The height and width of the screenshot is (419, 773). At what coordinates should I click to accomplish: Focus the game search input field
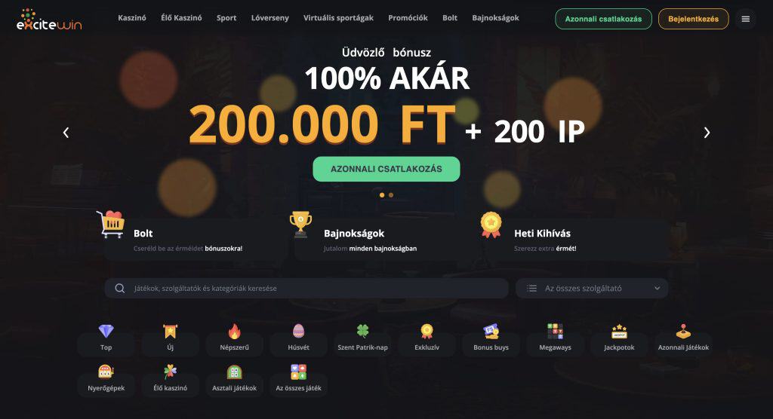pos(306,289)
